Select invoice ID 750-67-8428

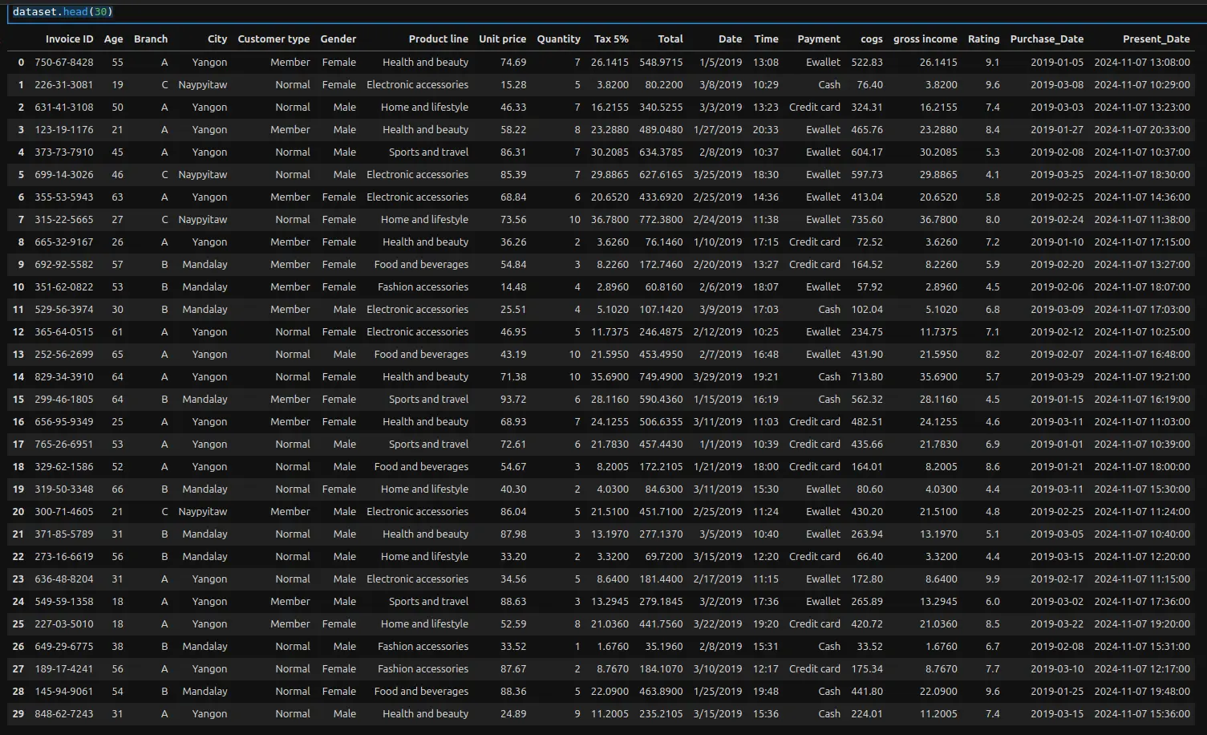(x=64, y=62)
